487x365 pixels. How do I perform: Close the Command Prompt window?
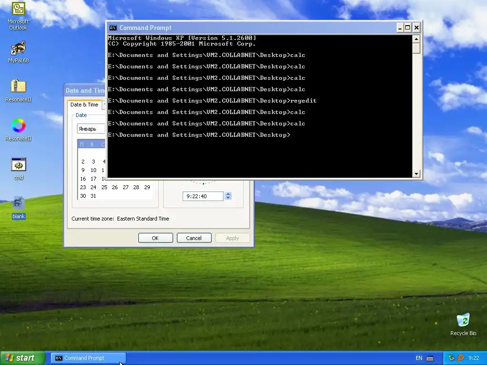[417, 28]
